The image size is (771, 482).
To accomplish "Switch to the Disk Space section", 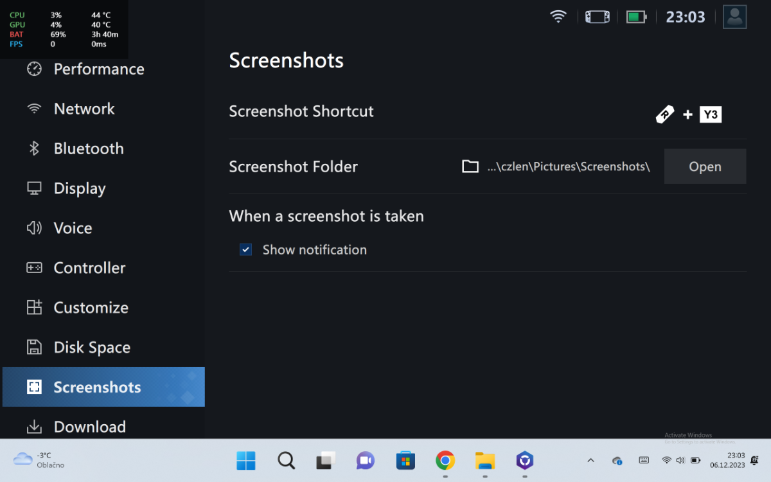I will tap(92, 348).
